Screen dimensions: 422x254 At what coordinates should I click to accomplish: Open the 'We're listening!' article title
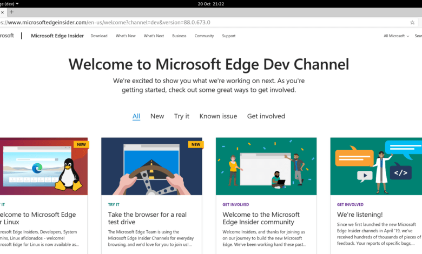pos(360,215)
